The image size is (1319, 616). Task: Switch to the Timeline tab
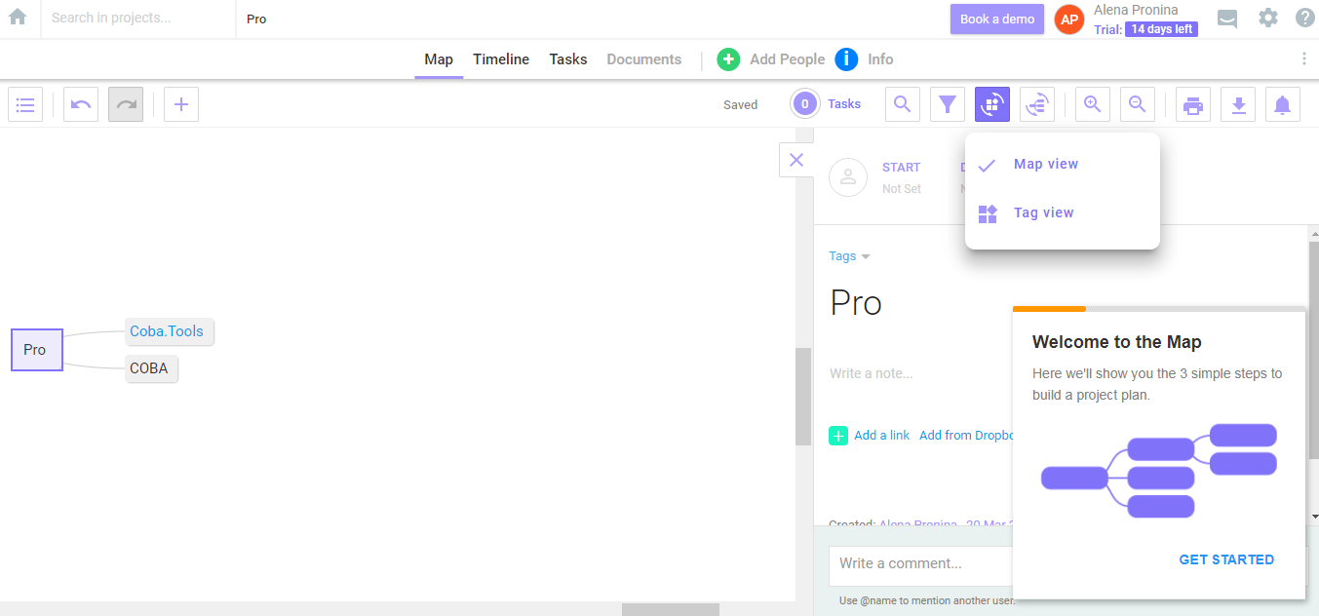501,59
